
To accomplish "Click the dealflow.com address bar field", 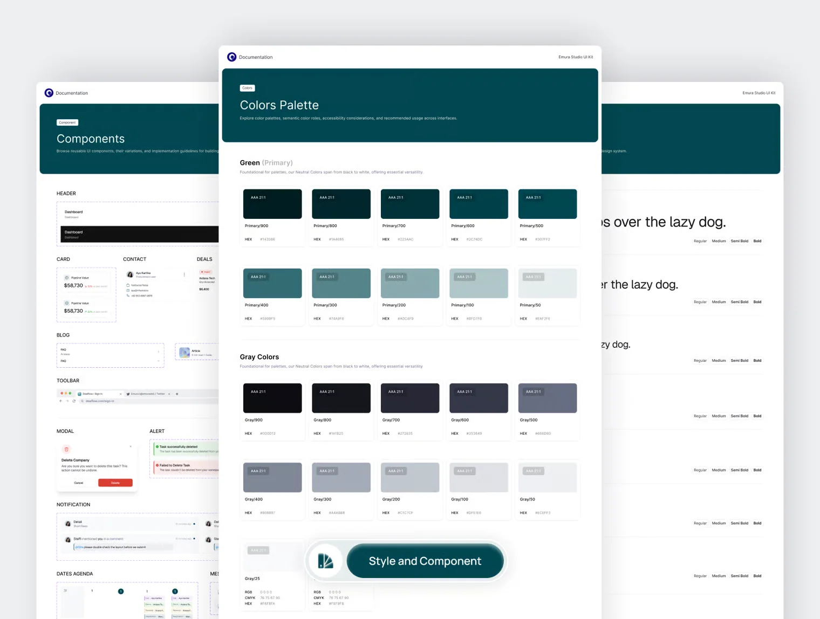I will click(x=148, y=401).
